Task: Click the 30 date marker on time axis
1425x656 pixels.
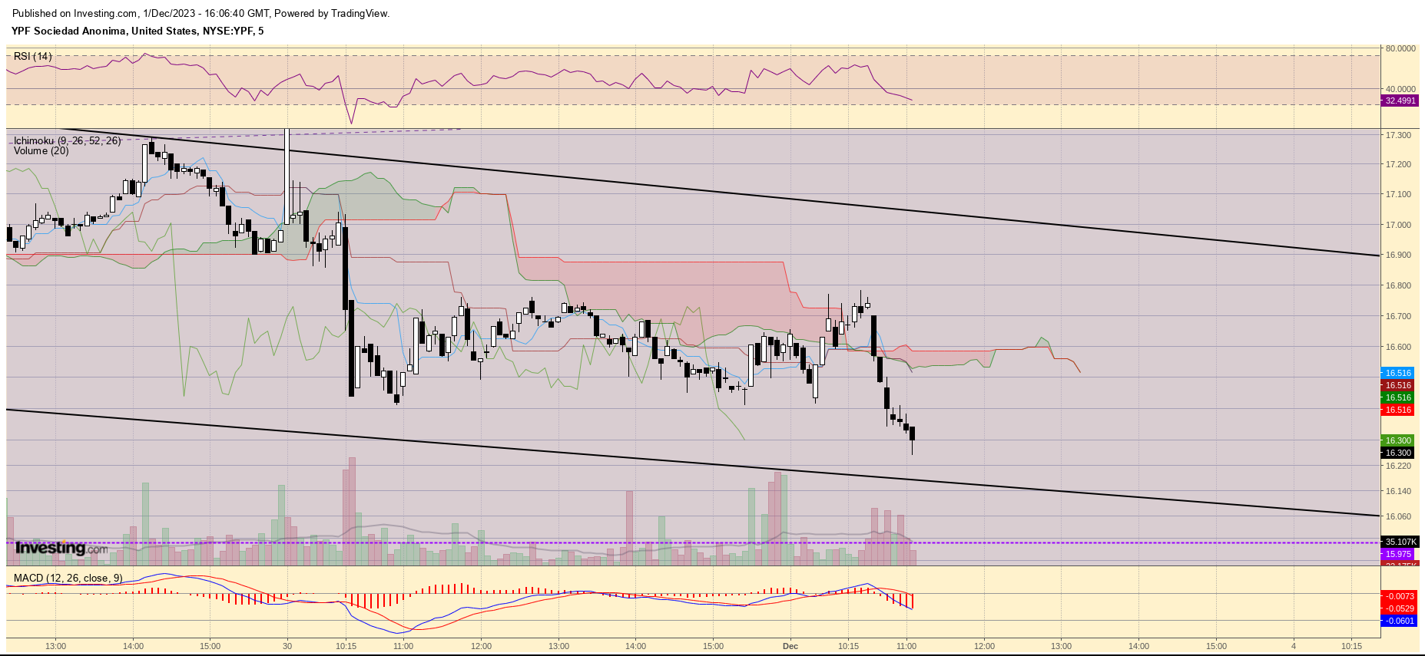Action: [287, 646]
